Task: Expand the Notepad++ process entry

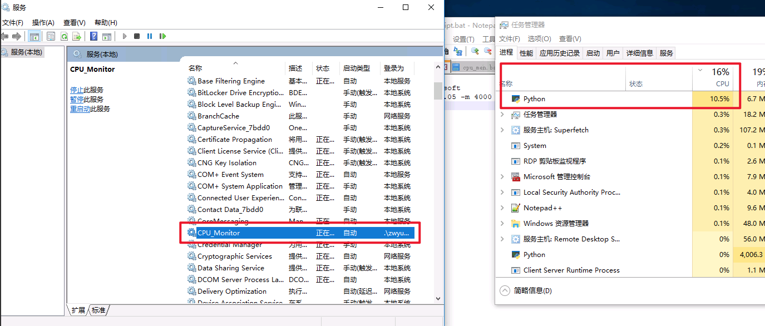Action: (x=502, y=208)
